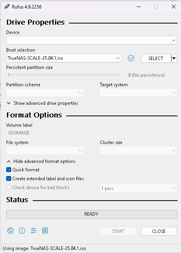The height and width of the screenshot is (253, 181).
Task: Click the CLOSE button
Action: pos(159,231)
